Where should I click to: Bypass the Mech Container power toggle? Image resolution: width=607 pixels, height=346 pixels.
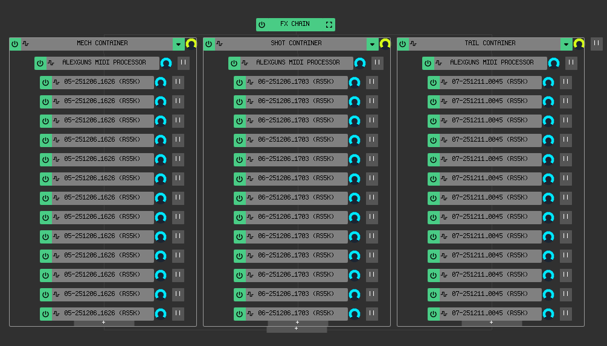tap(15, 44)
